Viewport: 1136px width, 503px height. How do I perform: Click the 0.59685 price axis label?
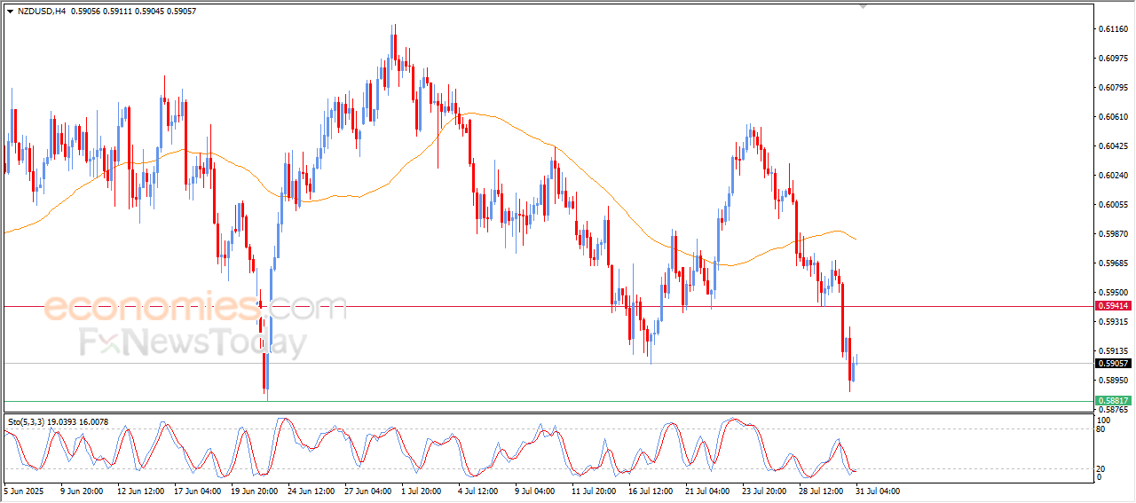pos(1113,263)
